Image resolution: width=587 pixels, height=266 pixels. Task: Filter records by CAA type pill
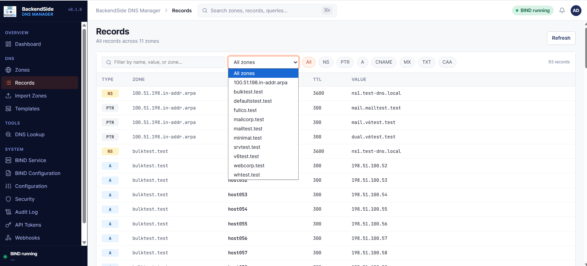447,62
